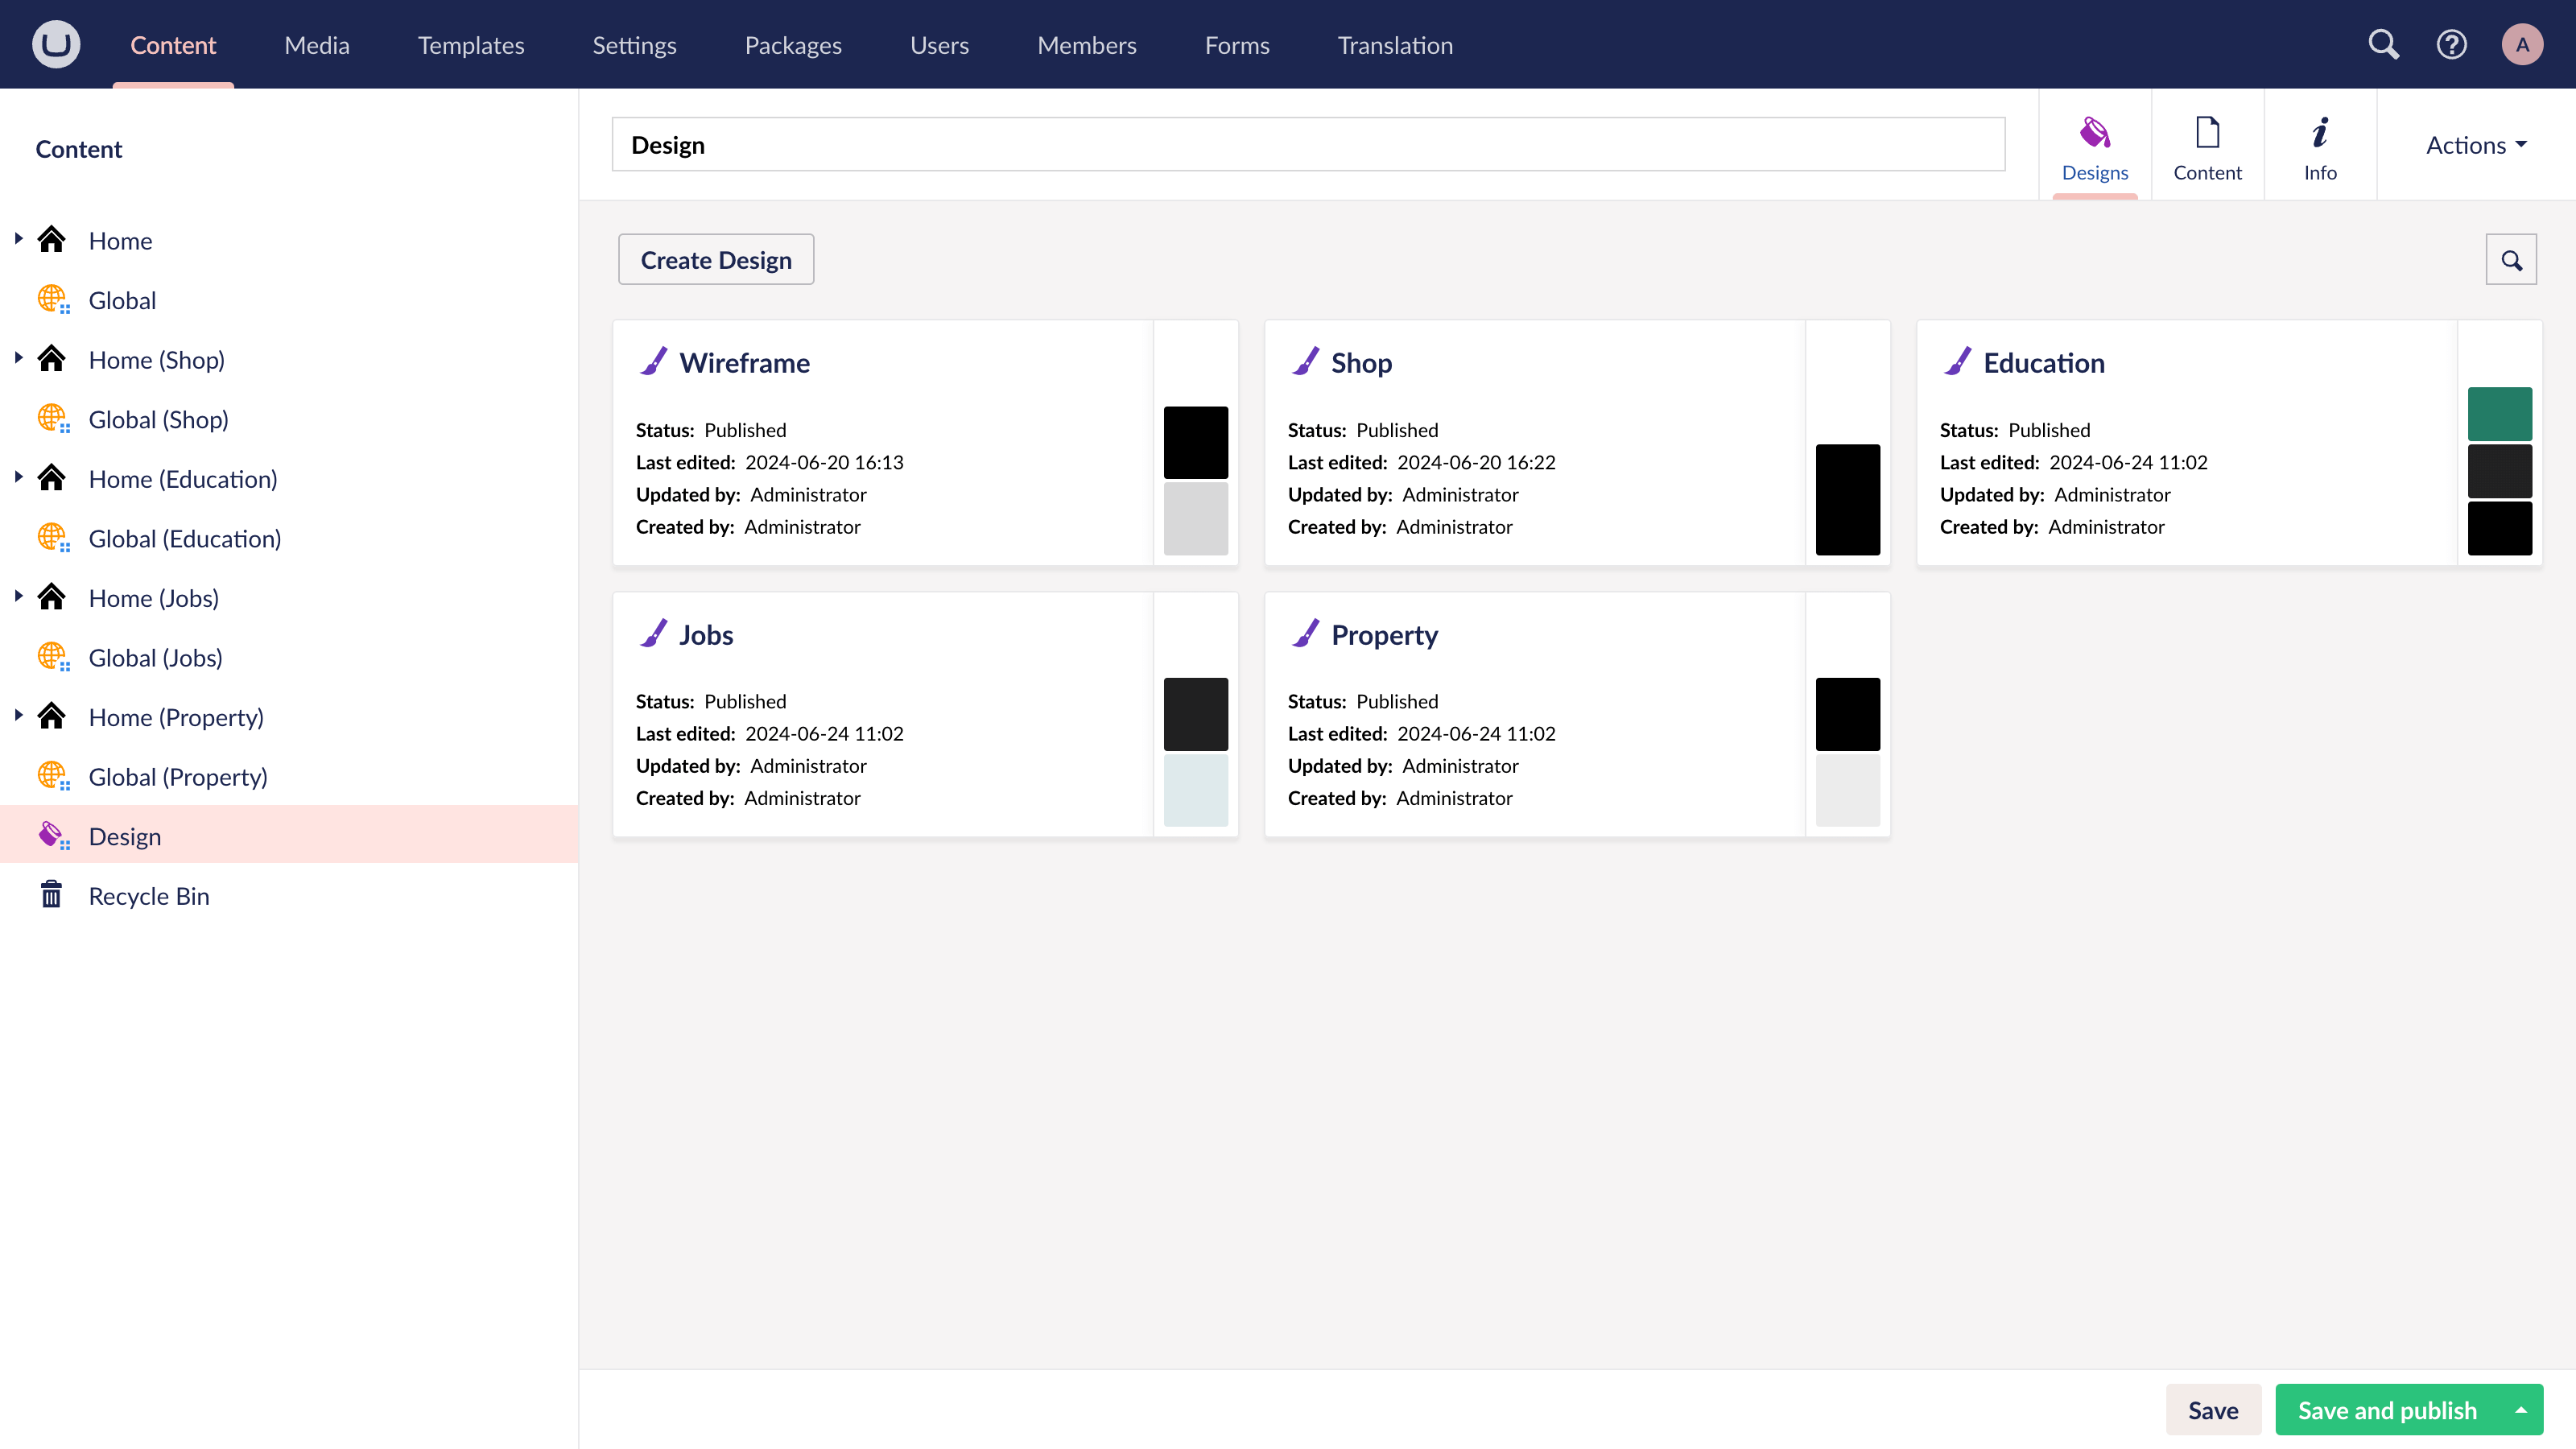Click the Create Design button
Image resolution: width=2576 pixels, height=1449 pixels.
(715, 259)
